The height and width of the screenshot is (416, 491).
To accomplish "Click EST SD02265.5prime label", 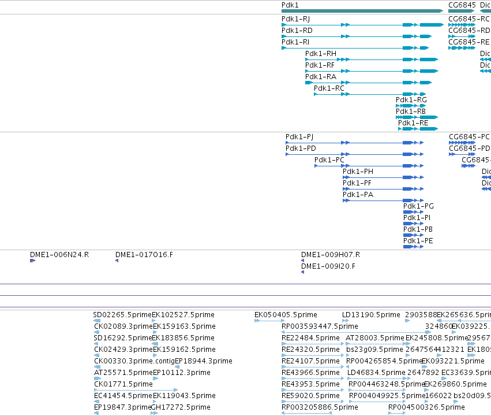I will [x=122, y=315].
